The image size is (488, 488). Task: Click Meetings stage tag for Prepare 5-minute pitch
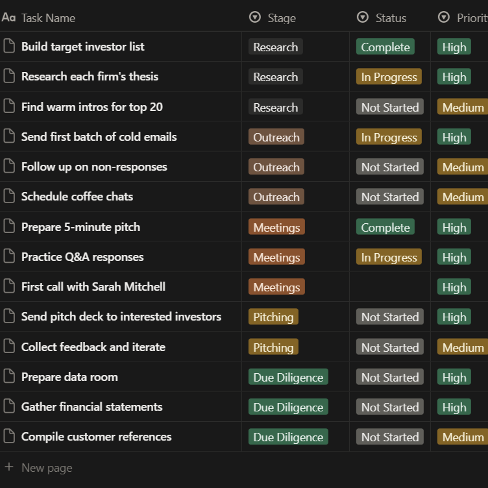coord(276,227)
